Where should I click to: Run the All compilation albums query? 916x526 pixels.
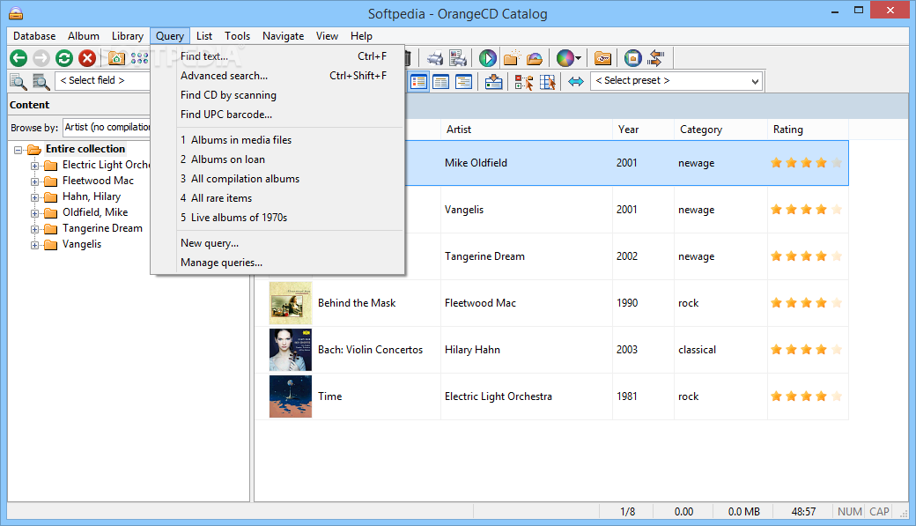pos(278,178)
